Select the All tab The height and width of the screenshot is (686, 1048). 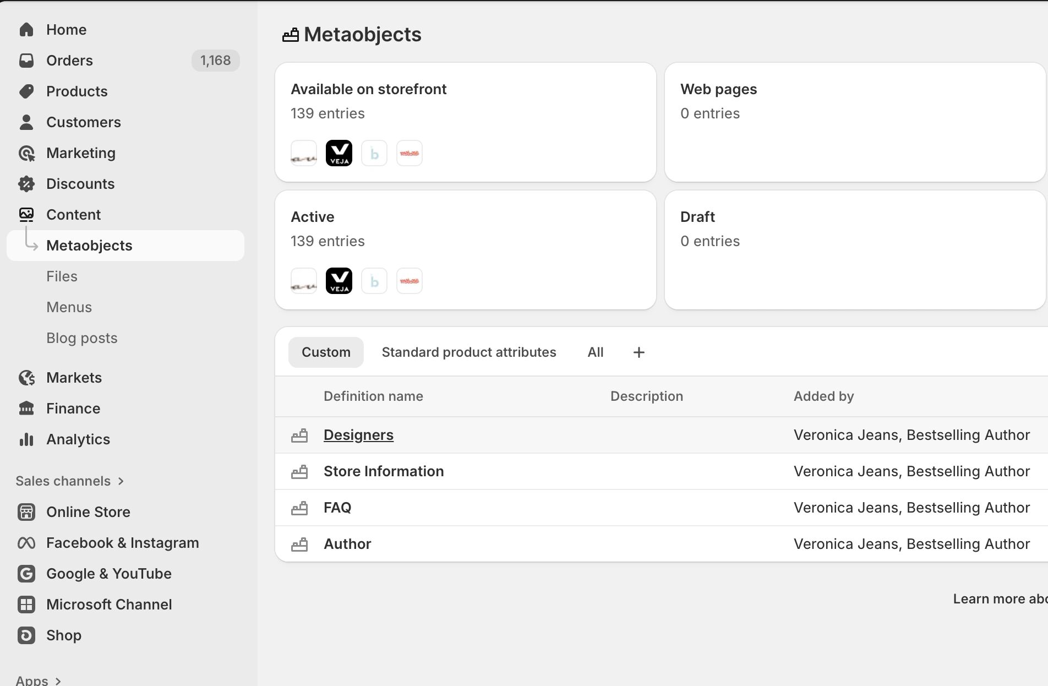(596, 352)
